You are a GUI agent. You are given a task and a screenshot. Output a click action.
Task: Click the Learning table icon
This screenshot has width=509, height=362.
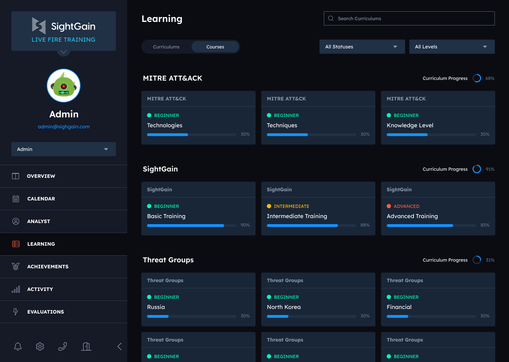point(16,244)
